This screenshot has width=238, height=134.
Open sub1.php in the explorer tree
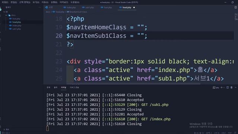click(x=16, y=29)
